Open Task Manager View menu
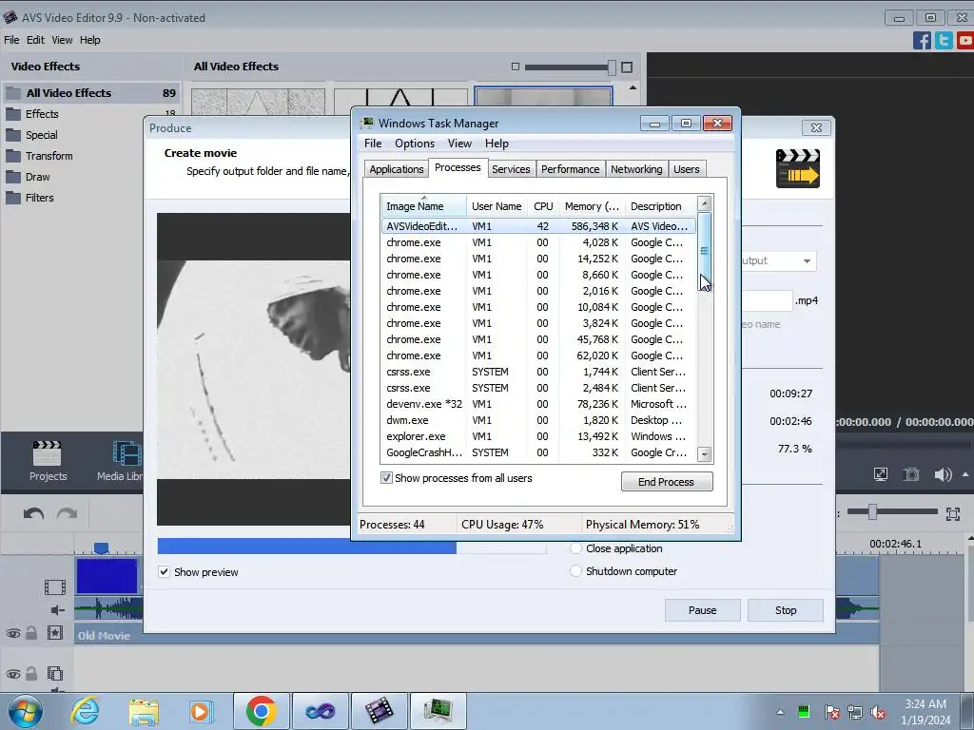 [x=459, y=144]
